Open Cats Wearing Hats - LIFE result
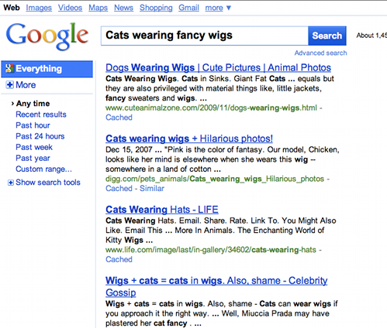 click(x=162, y=210)
